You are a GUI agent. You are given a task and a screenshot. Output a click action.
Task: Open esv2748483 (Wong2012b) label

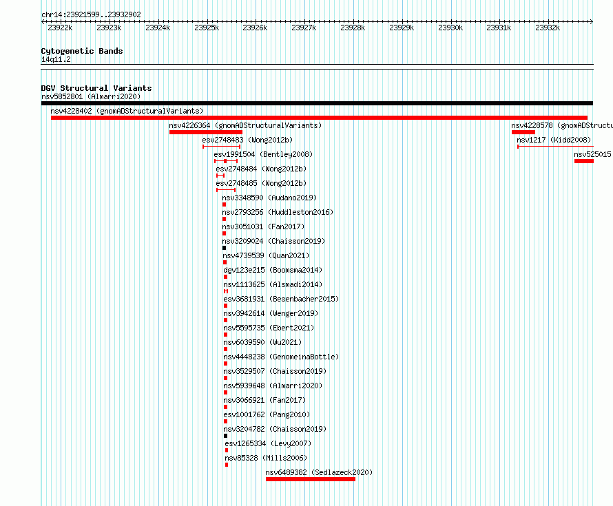pyautogui.click(x=247, y=140)
